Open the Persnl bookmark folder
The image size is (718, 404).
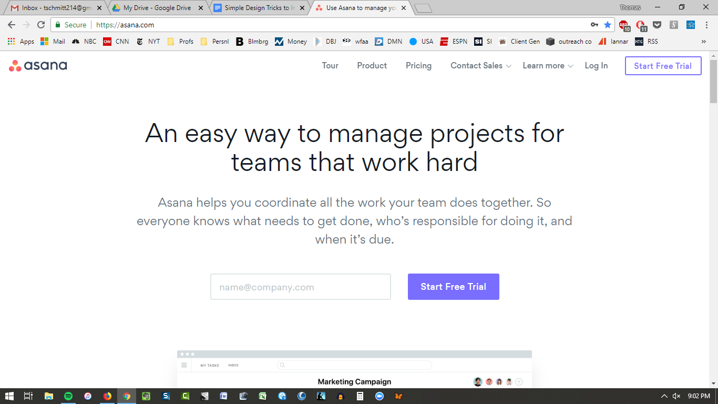pyautogui.click(x=214, y=42)
